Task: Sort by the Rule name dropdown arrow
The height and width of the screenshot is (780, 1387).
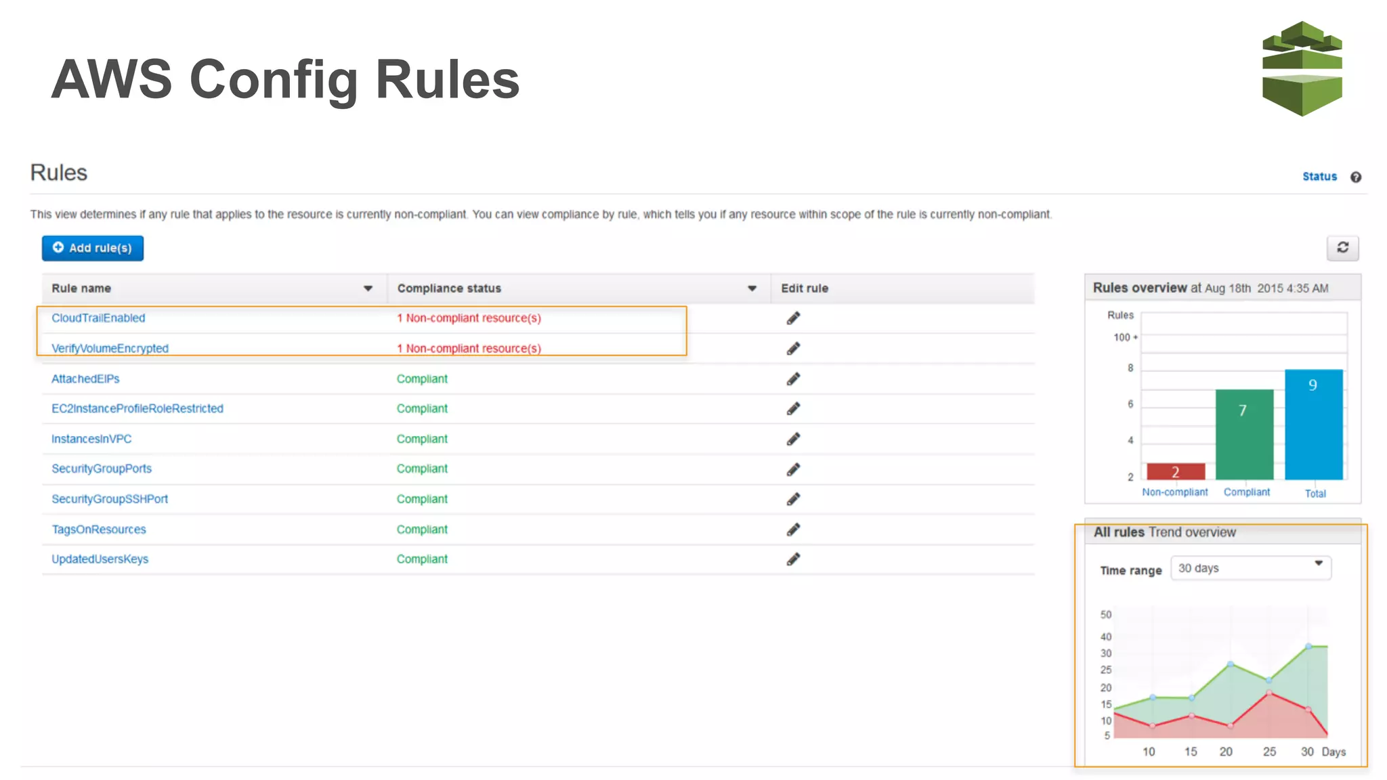Action: (x=368, y=288)
